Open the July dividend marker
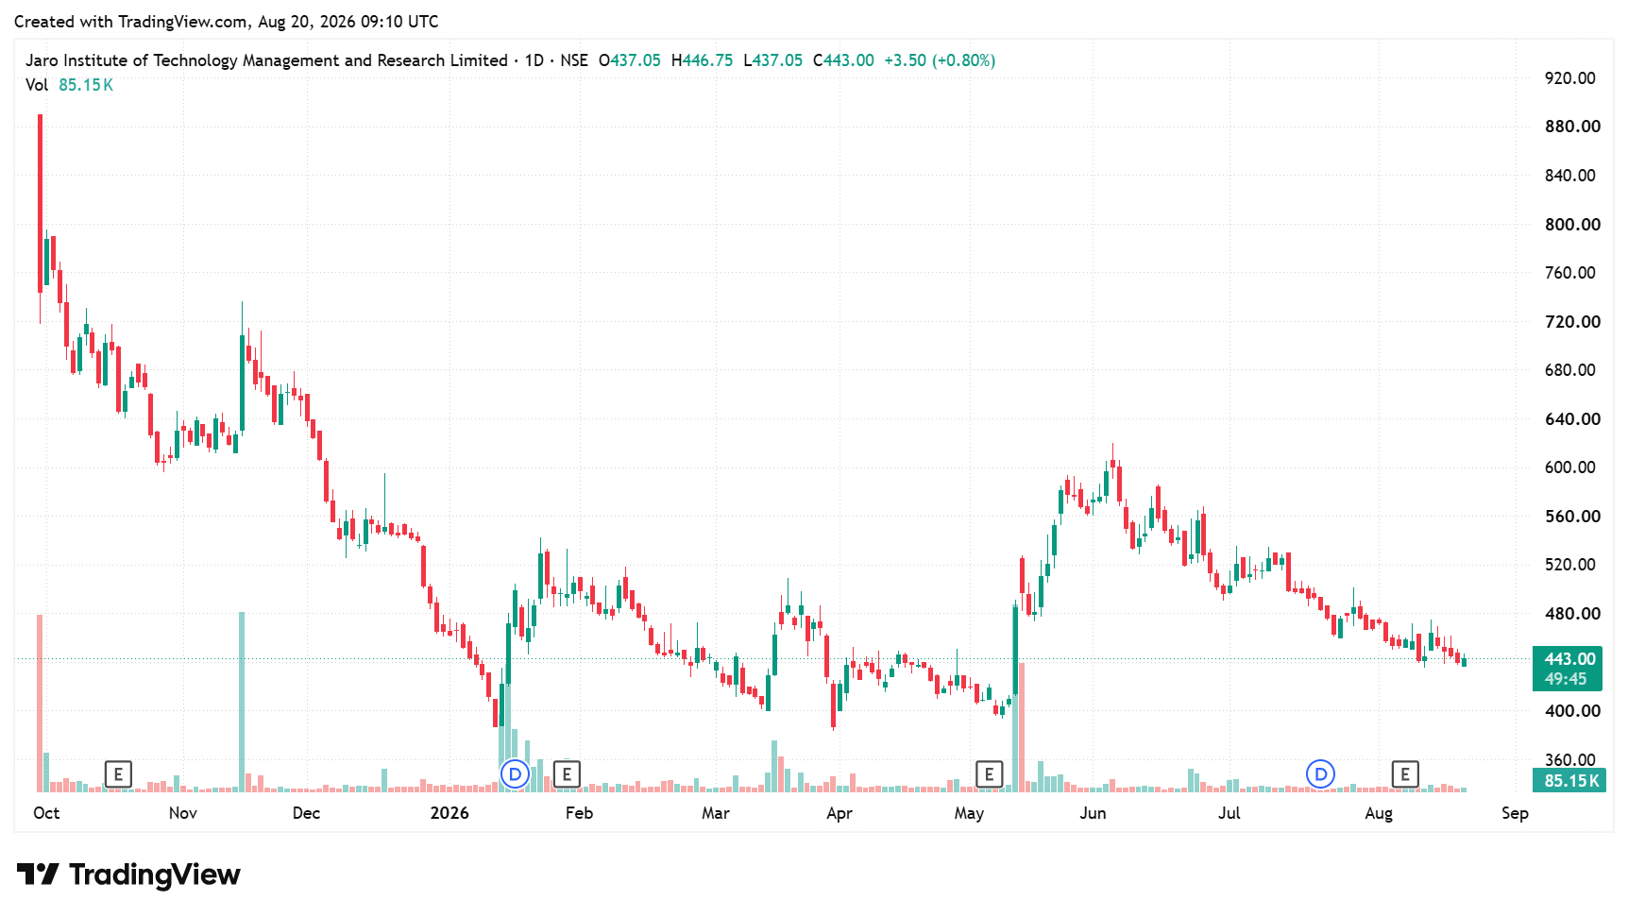 [x=1320, y=774]
